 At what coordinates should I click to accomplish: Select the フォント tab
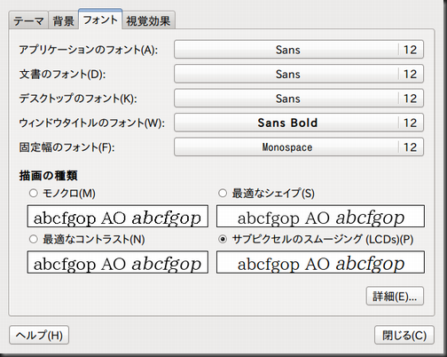[x=100, y=20]
